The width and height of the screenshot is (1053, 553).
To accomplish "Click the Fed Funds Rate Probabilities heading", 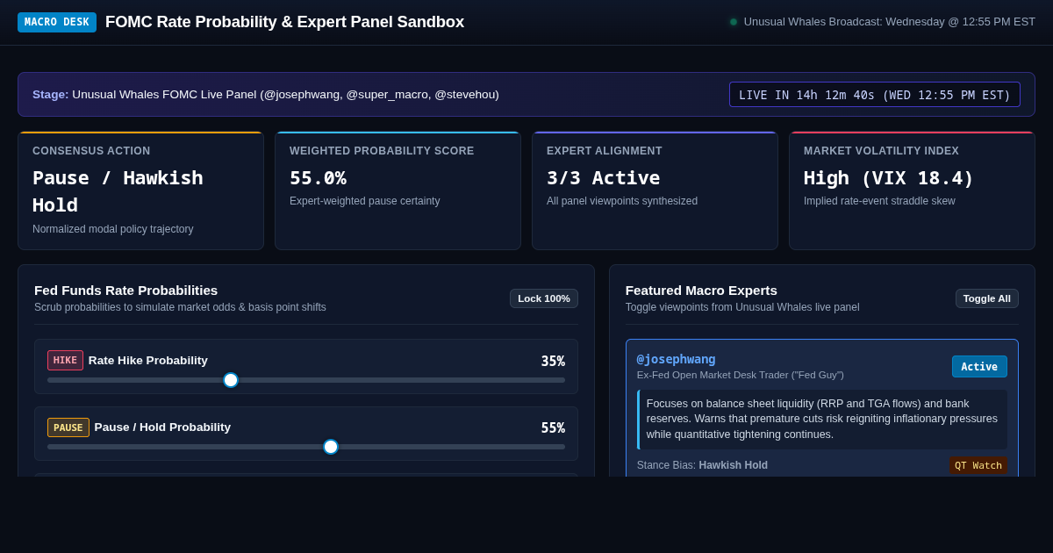I will [x=125, y=291].
